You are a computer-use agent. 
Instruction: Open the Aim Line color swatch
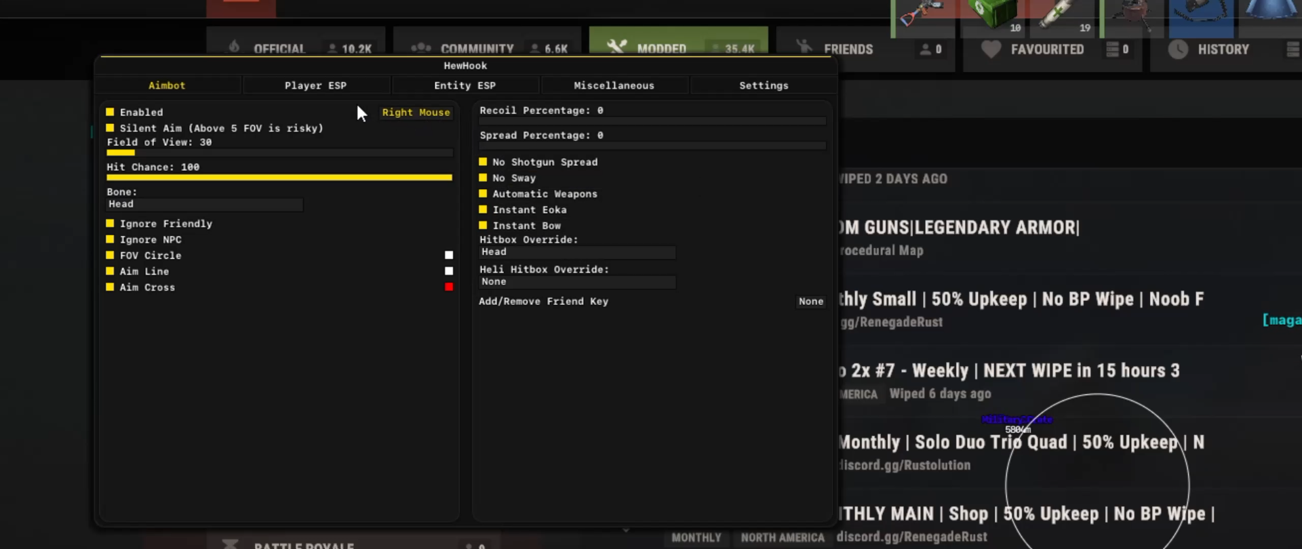pos(449,271)
